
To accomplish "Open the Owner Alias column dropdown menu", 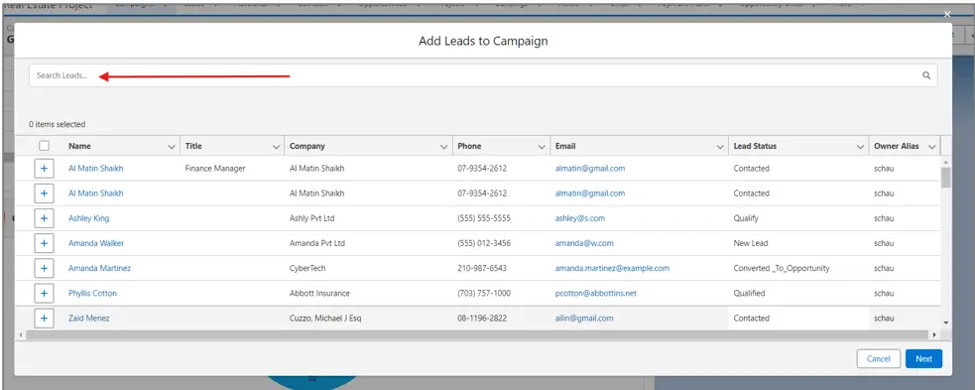I will point(931,147).
